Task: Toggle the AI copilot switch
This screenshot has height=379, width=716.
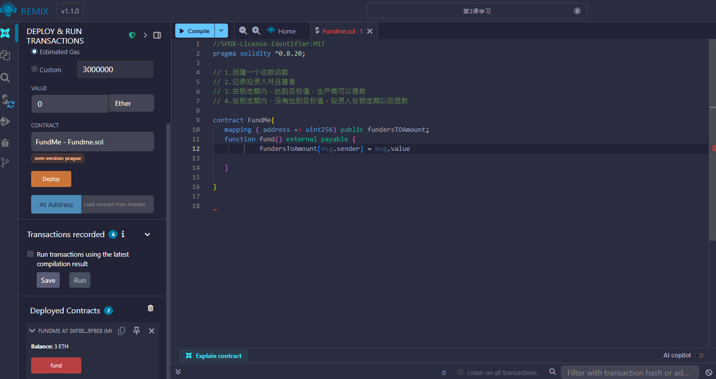Action: (x=699, y=355)
